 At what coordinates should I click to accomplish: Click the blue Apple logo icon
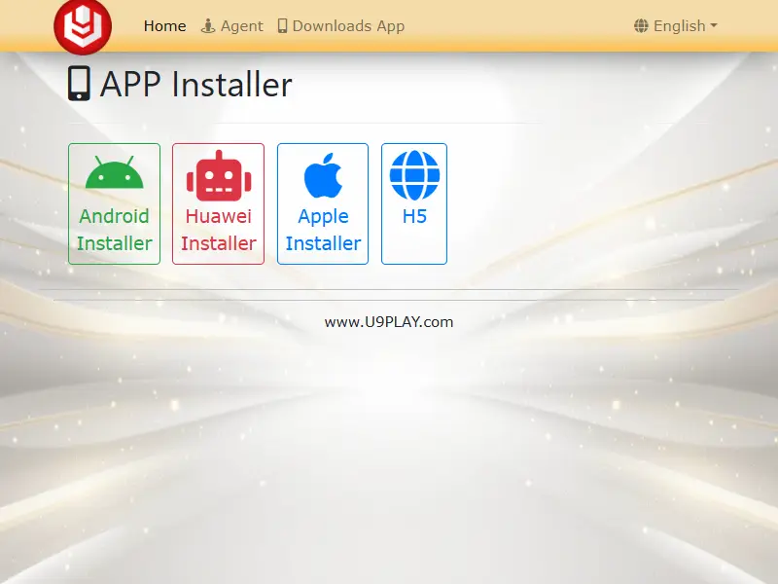323,175
